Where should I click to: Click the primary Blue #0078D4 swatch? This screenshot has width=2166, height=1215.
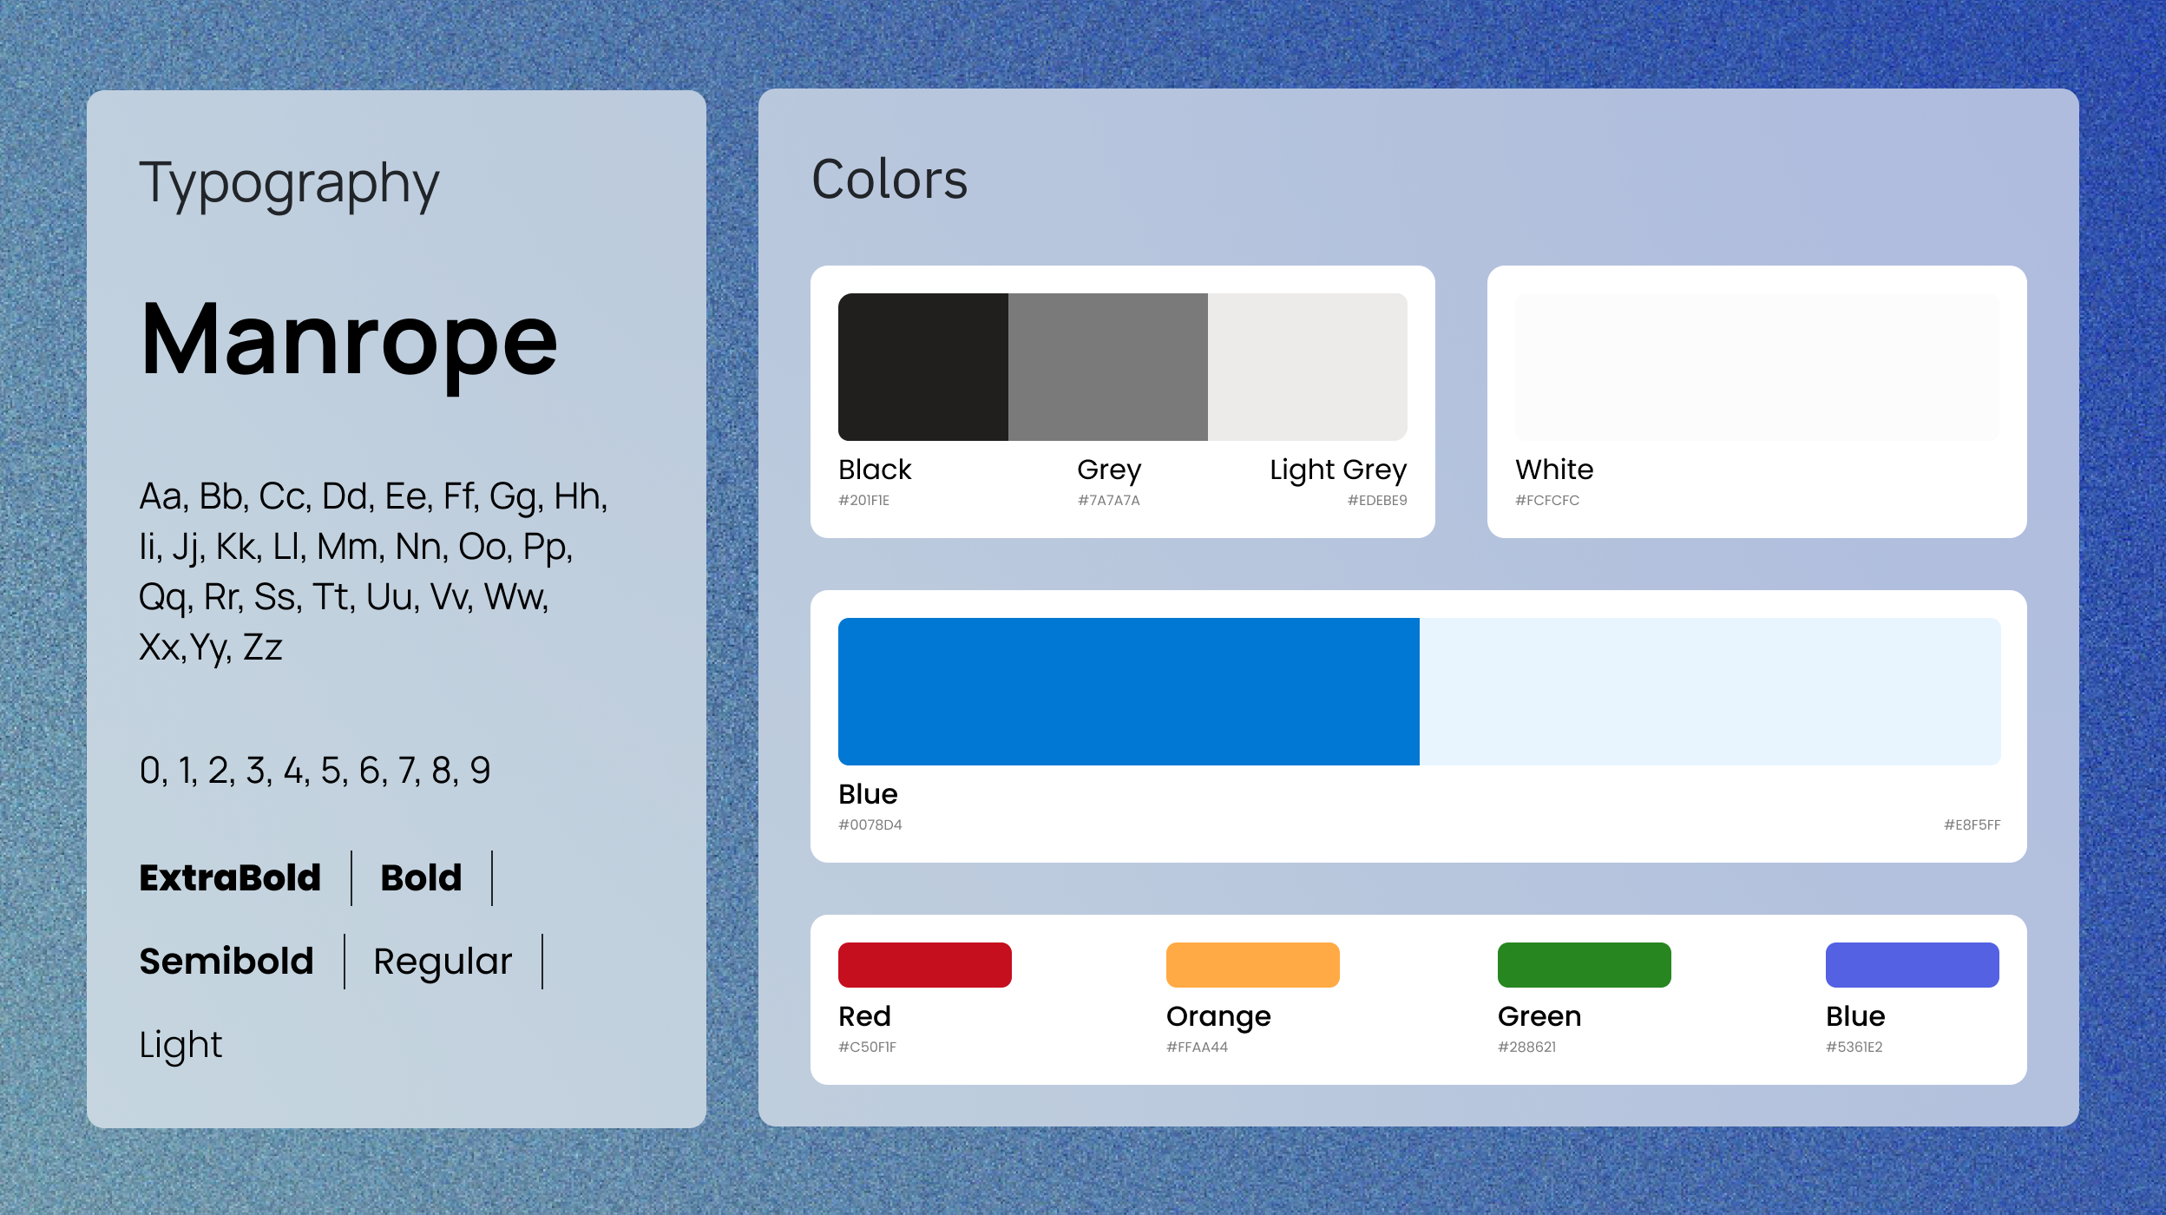click(x=1128, y=691)
